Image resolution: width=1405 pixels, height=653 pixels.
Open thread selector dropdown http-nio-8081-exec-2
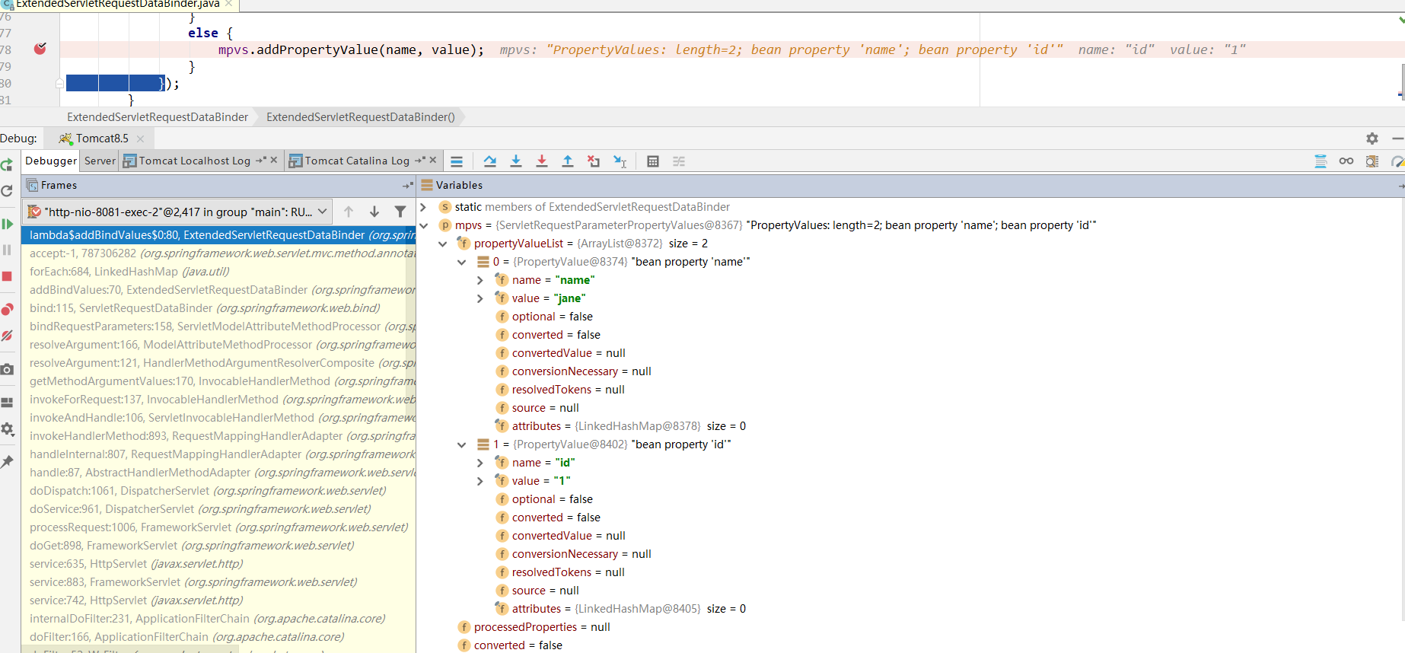pyautogui.click(x=177, y=212)
